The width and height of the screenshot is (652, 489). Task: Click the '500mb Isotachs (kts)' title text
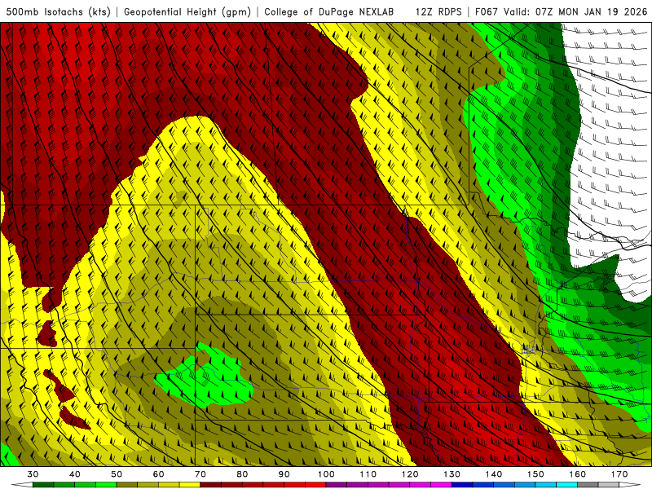tap(58, 11)
